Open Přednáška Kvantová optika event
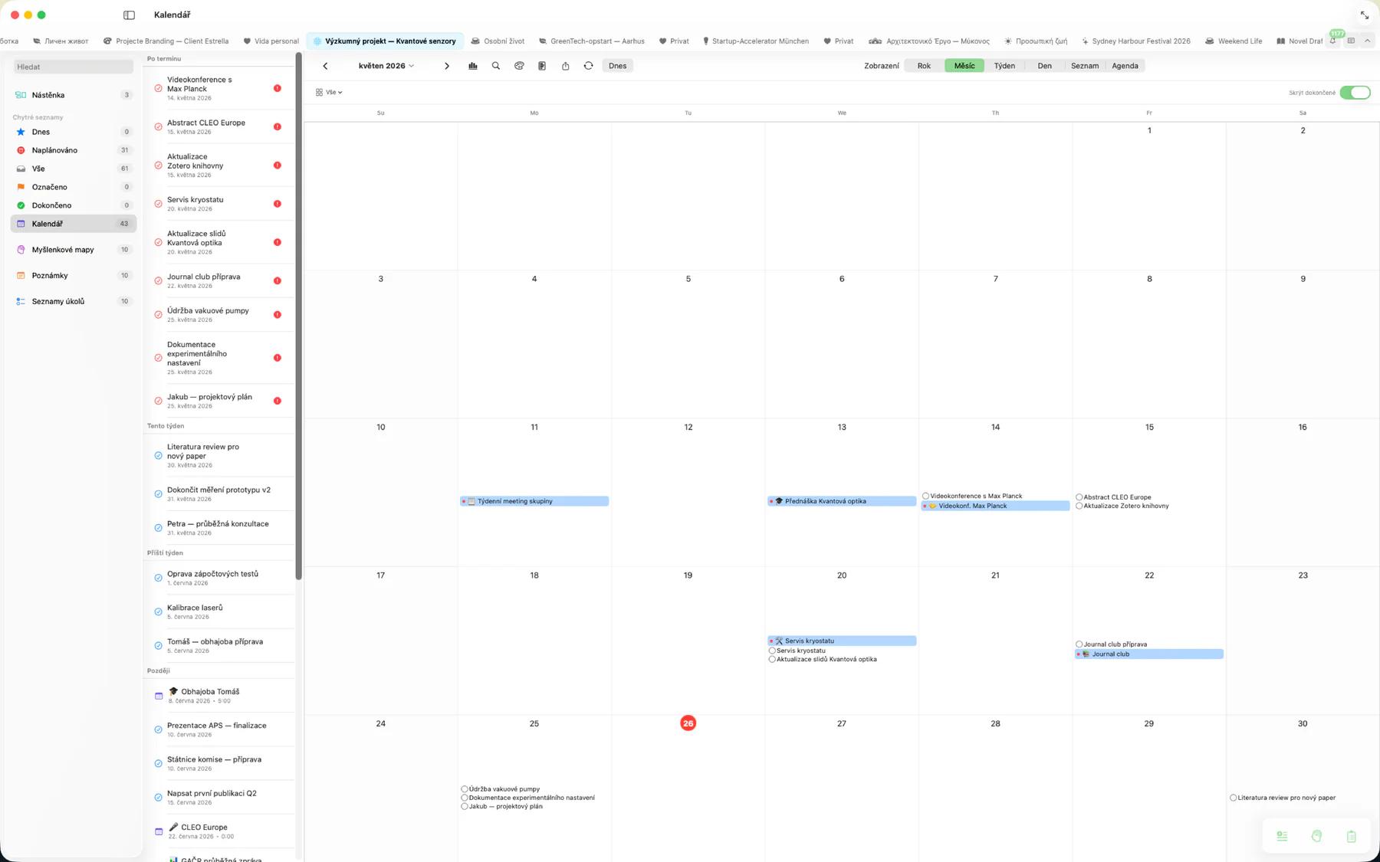This screenshot has height=862, width=1380. click(842, 501)
